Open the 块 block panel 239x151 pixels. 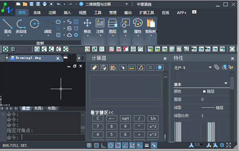coord(125,27)
